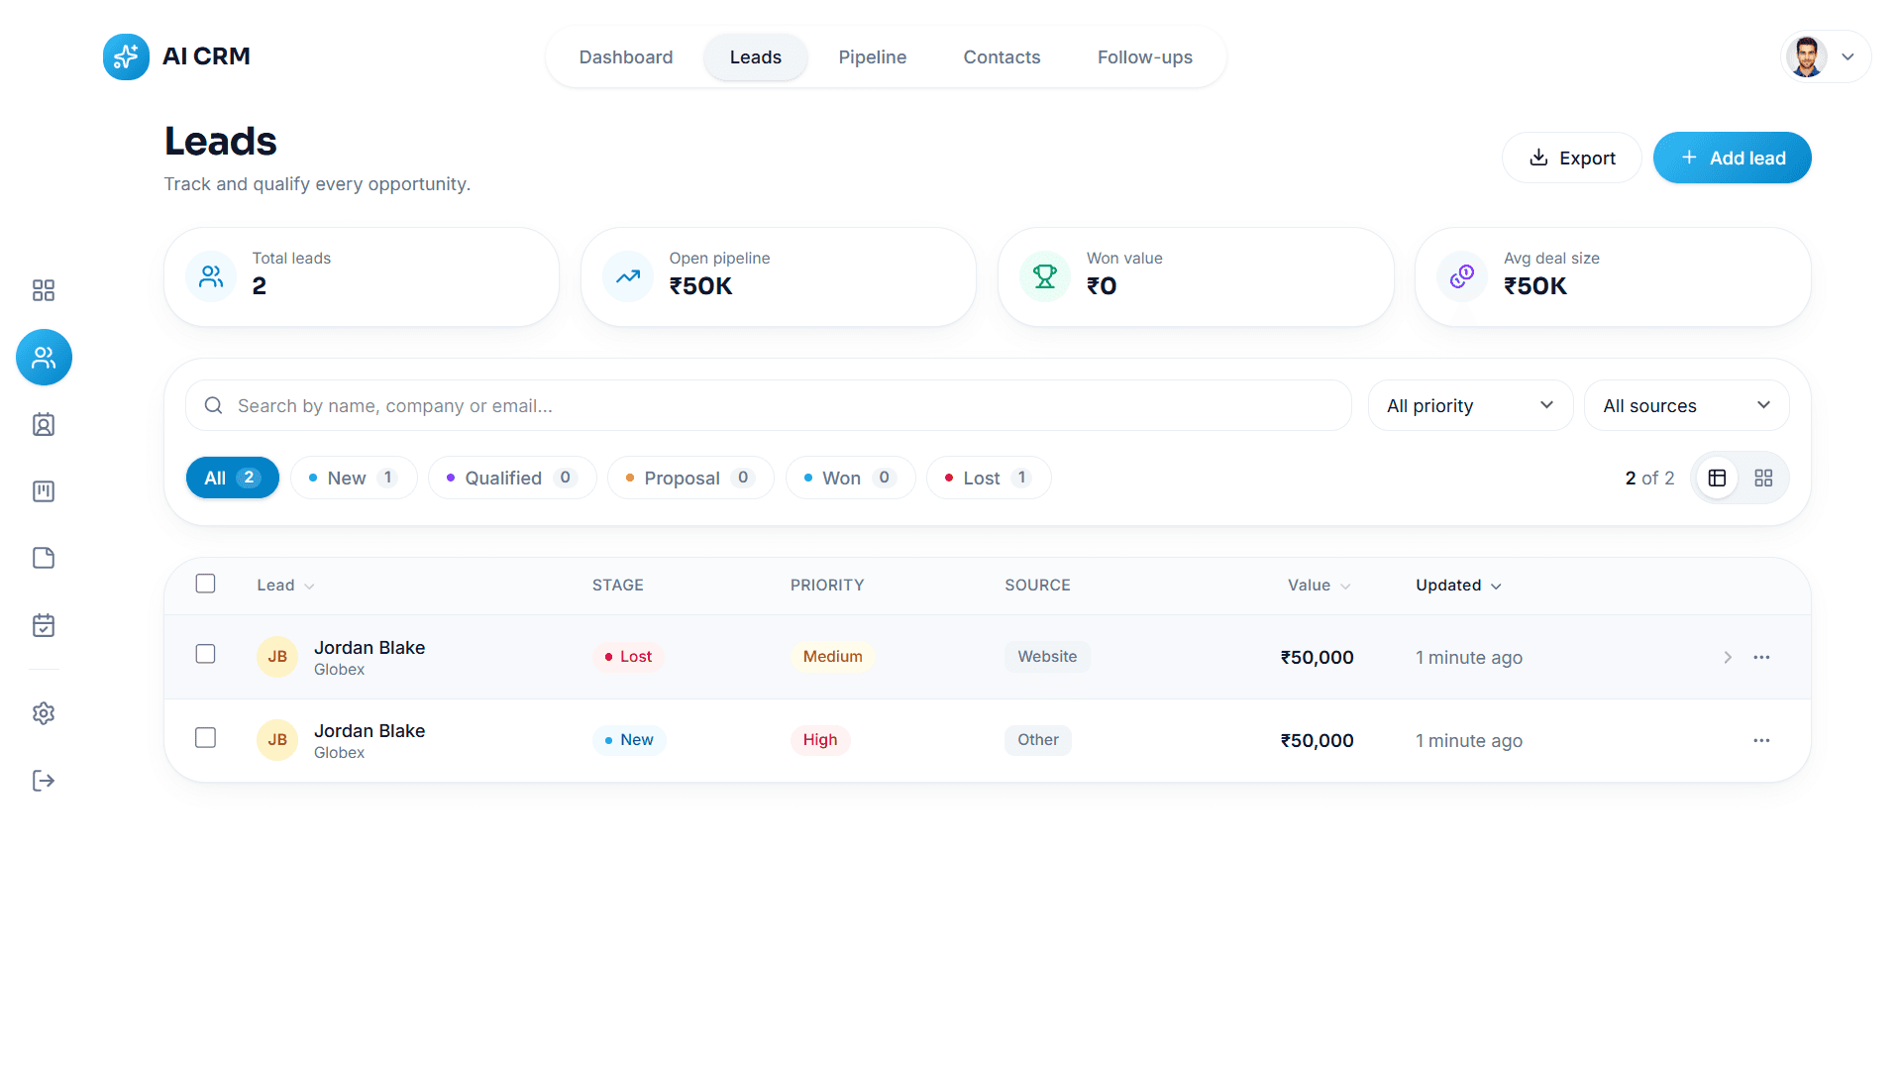Sort by Value column header
Screen dimensions: 1902x1070
point(1319,586)
